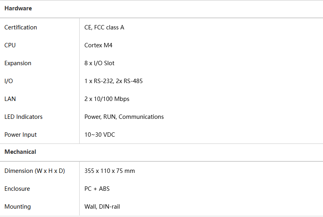
Task: Select the Expansion row label
Action: [x=18, y=63]
